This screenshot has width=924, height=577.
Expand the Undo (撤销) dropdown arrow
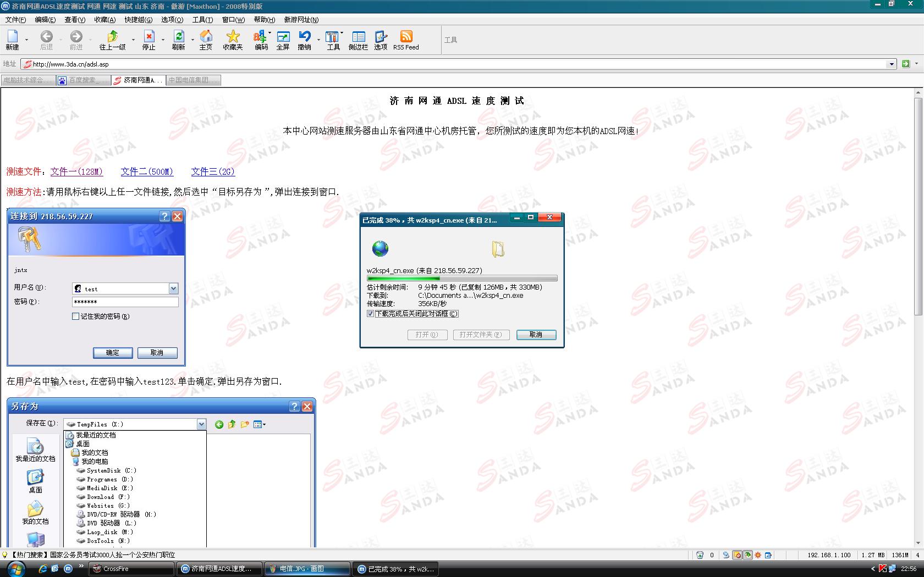pyautogui.click(x=318, y=40)
